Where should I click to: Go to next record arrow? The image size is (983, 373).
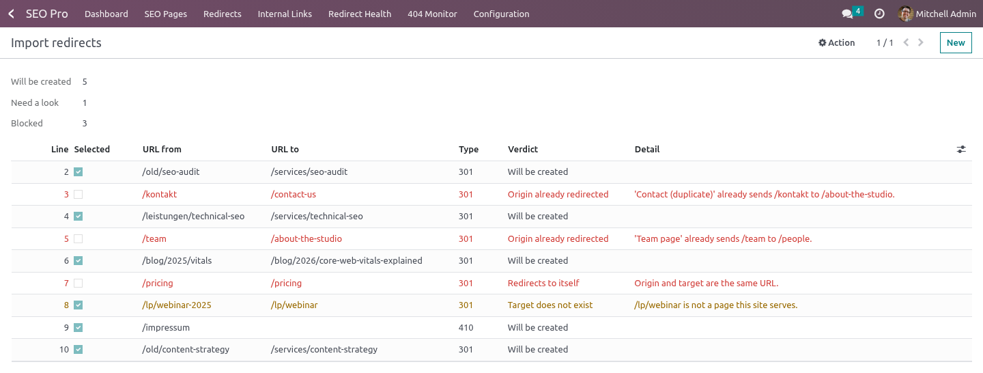(x=921, y=42)
